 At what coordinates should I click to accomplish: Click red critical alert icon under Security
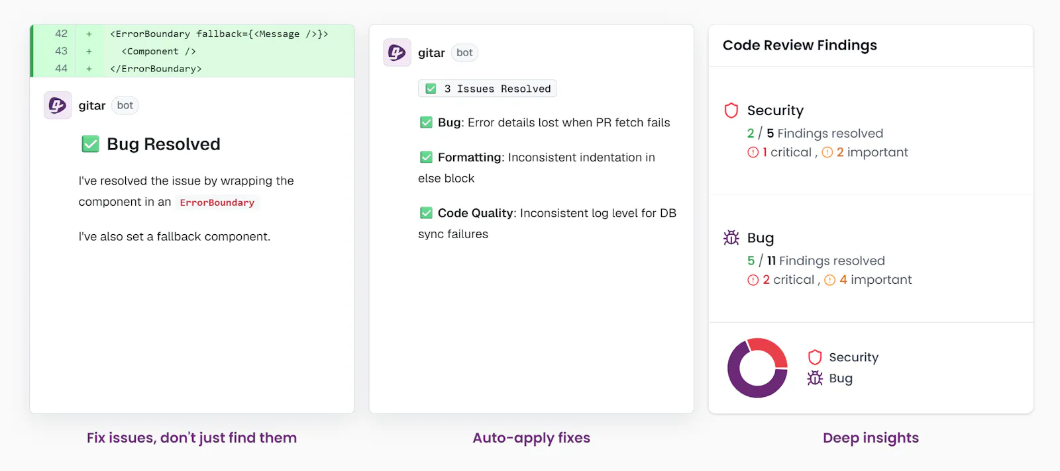753,152
